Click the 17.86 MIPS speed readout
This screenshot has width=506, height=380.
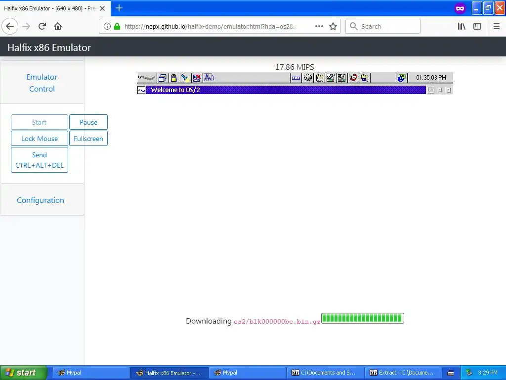pyautogui.click(x=295, y=67)
